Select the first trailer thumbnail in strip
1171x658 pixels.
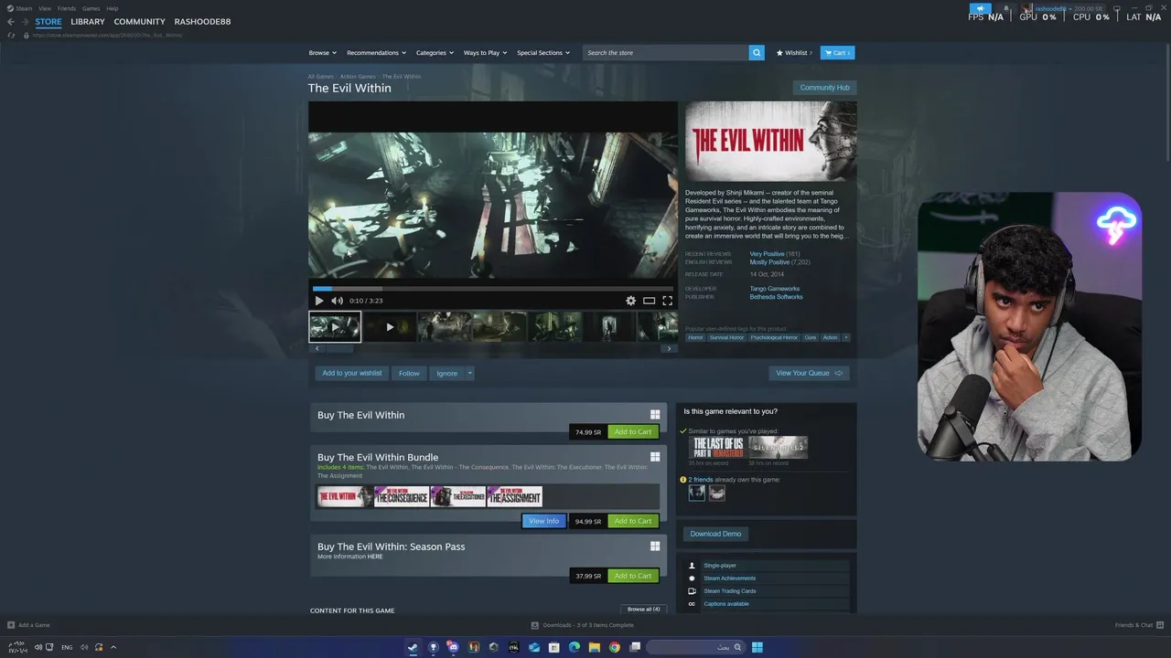(x=335, y=327)
